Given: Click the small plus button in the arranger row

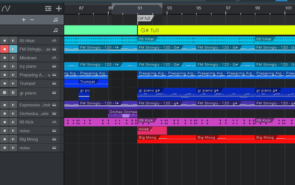Looking at the screenshot, I should 24,20.
